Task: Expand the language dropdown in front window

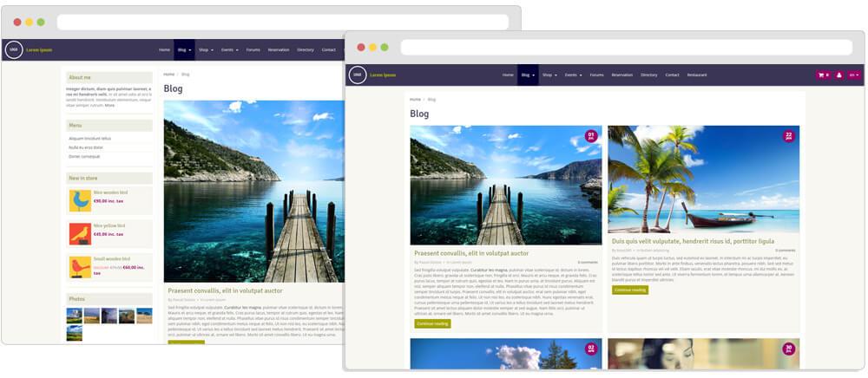Action: point(855,75)
